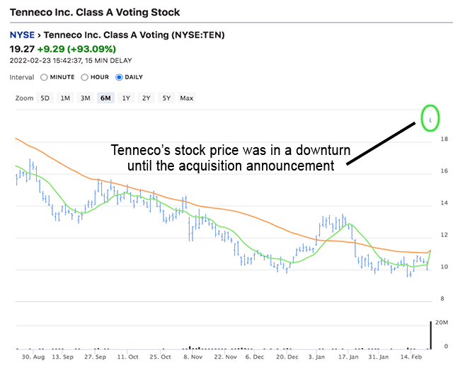Select the MINUTE interval radio button
This screenshot has height=368, width=453.
coord(45,77)
